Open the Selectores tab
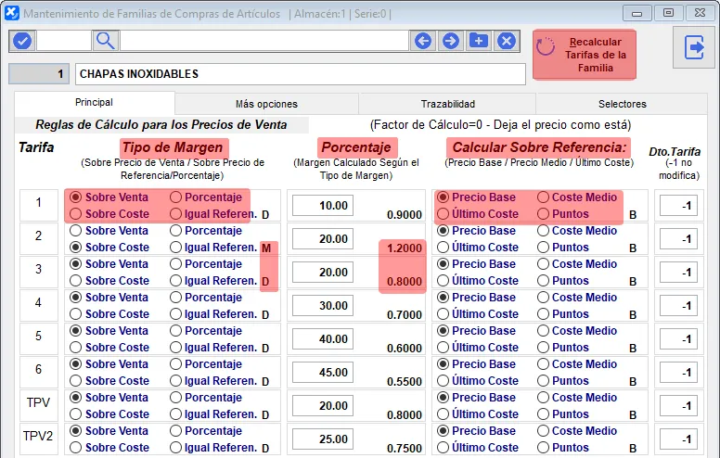The image size is (720, 458). (622, 104)
